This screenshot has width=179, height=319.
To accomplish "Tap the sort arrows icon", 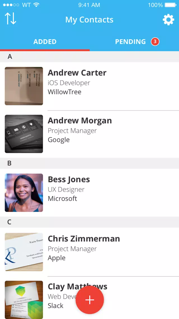I will [x=10, y=19].
